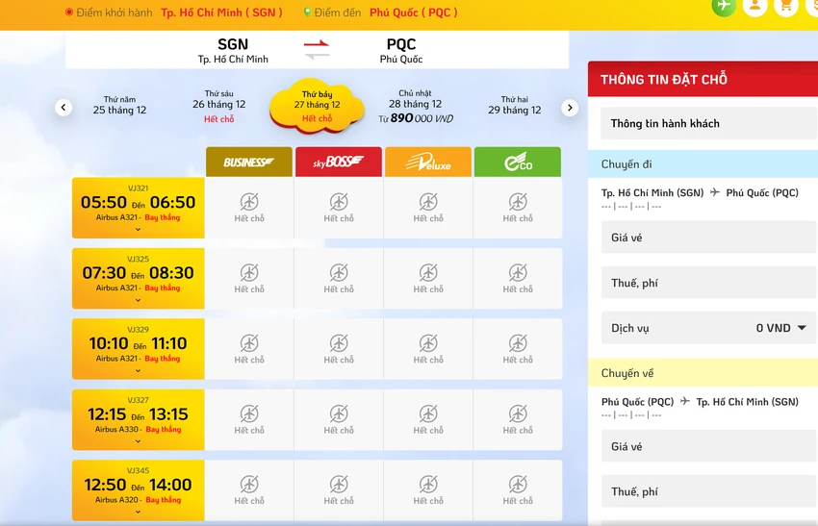Expand details chevron for flight VJ321

139,230
